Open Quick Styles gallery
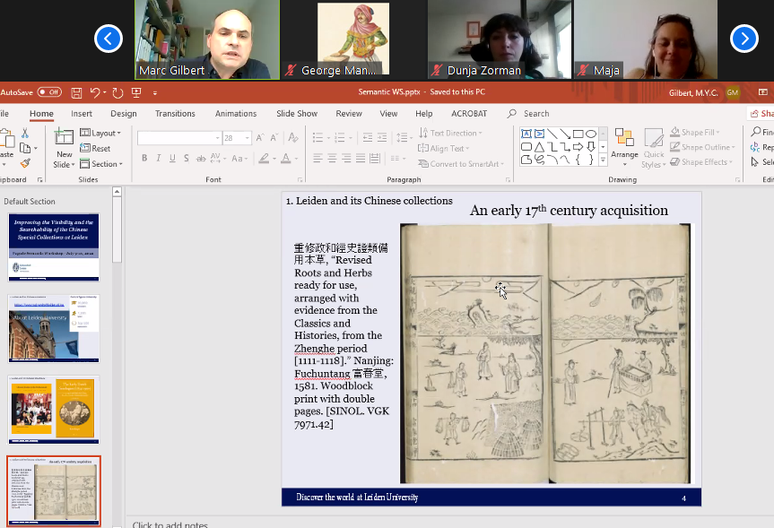 [x=654, y=148]
